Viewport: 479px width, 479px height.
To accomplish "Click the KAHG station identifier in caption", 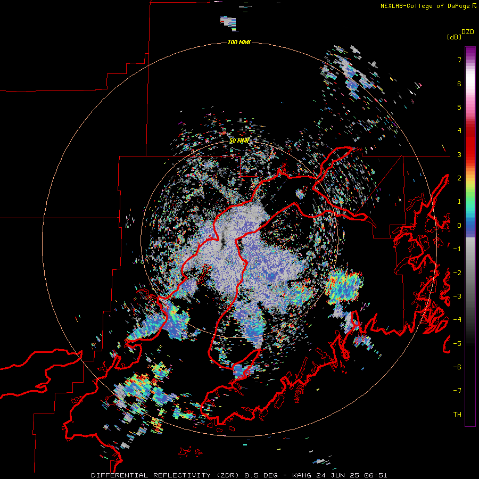I will pos(302,475).
